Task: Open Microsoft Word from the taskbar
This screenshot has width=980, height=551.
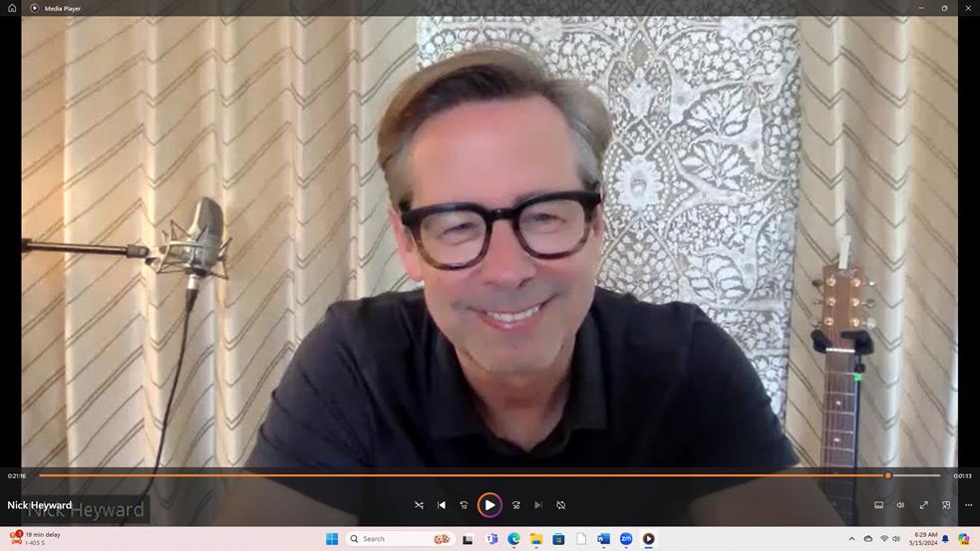Action: (603, 538)
